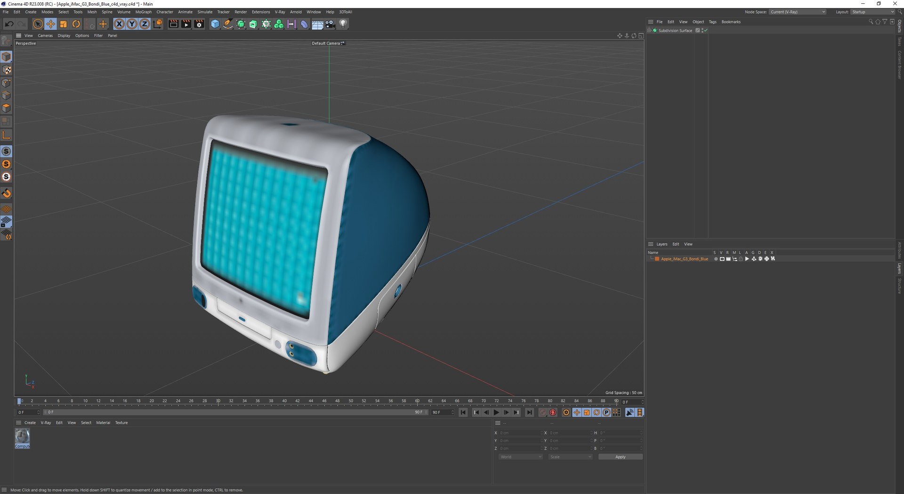Open the Mesh menu
904x494 pixels.
(92, 12)
